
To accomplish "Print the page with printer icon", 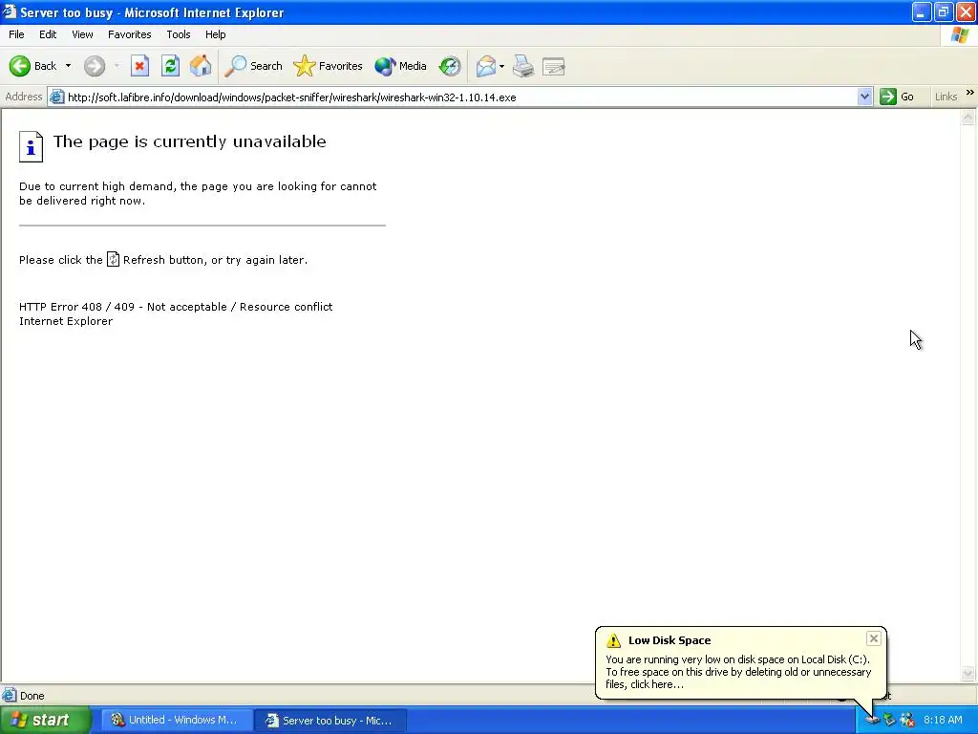I will 523,66.
